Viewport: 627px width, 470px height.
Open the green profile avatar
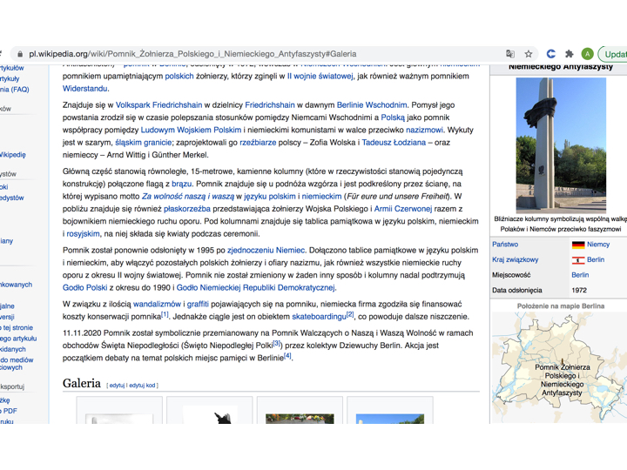588,54
